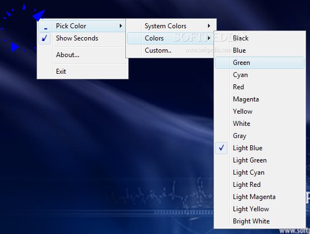Screen dimensions: 310x234
Task: Toggle the Show Seconds option
Action: pyautogui.click(x=82, y=38)
